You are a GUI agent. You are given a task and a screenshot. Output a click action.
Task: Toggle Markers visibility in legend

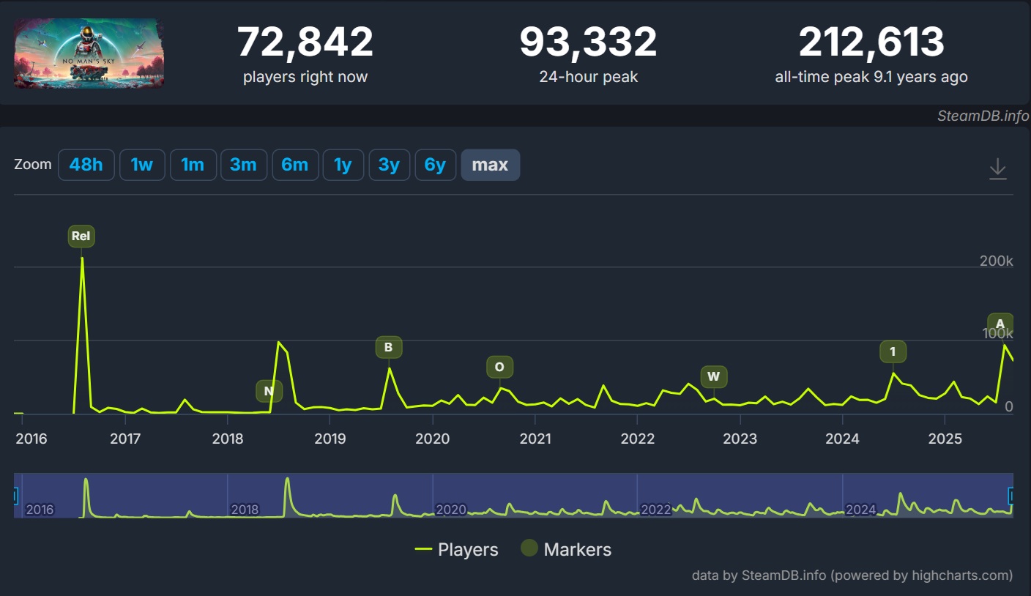point(566,550)
